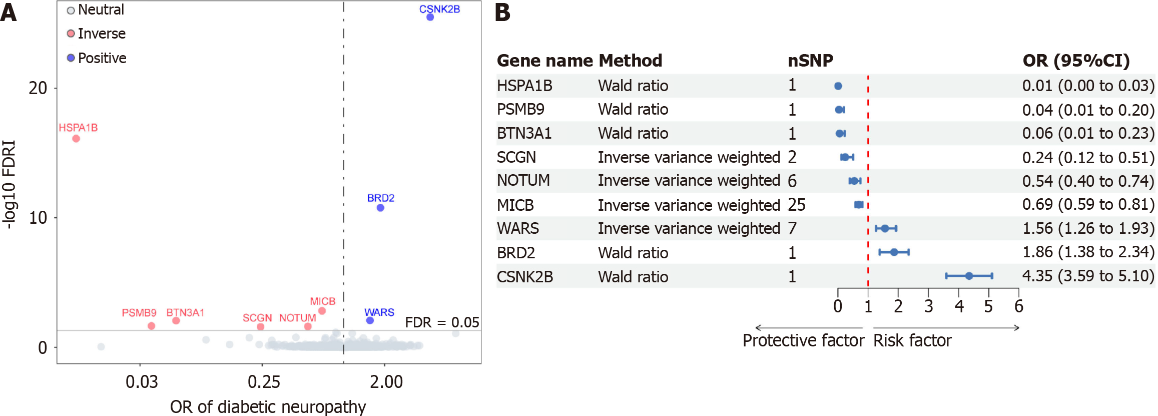
Task: Select CSNK2B forest plot point estimate marker
Action: point(969,276)
